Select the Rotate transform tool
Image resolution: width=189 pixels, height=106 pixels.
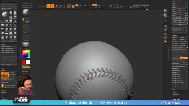tap(65, 6)
